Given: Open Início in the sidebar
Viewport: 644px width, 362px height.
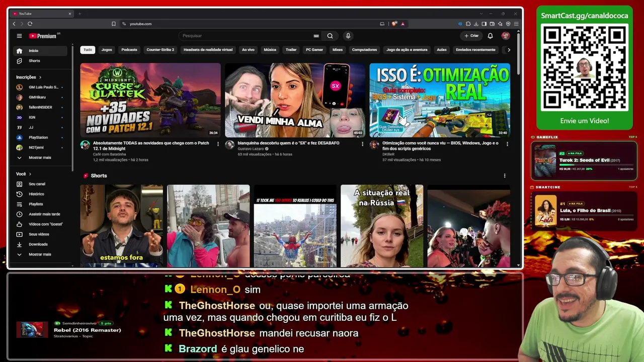Looking at the screenshot, I should tap(40, 51).
